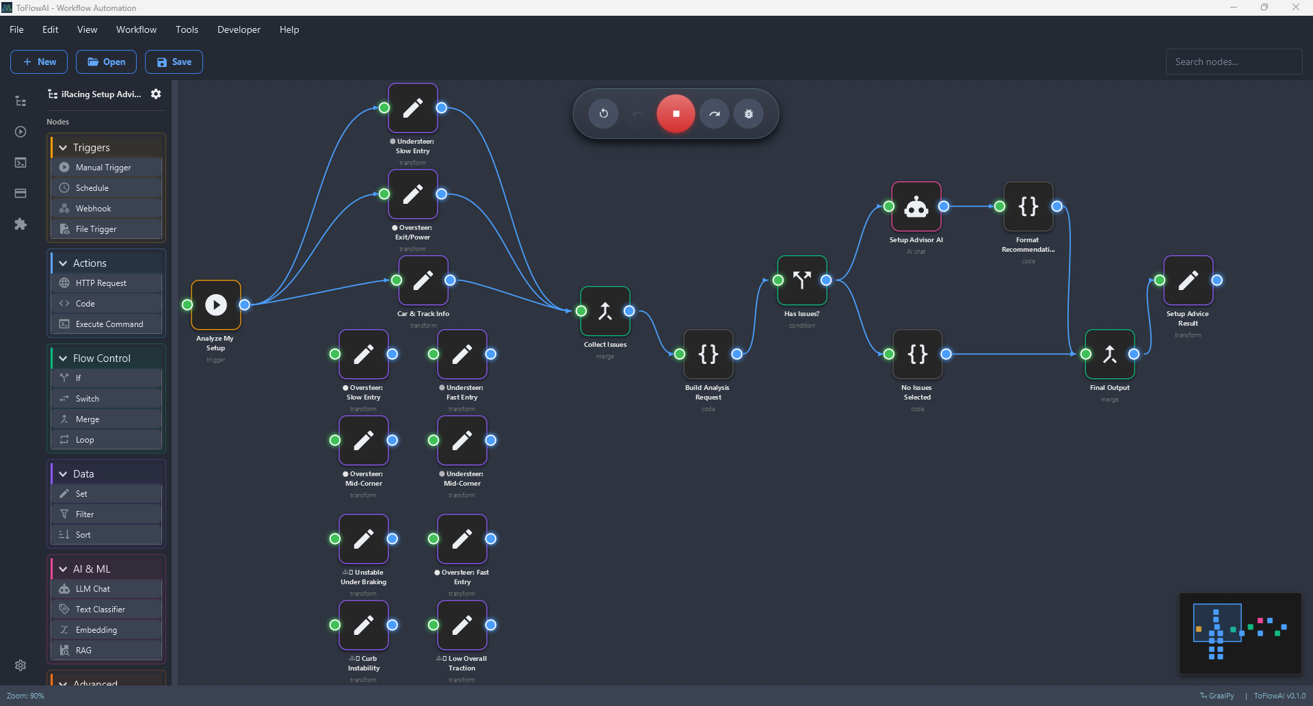Image resolution: width=1313 pixels, height=706 pixels.
Task: Click the workflow hierarchy icon in the sidebar
Action: point(21,101)
